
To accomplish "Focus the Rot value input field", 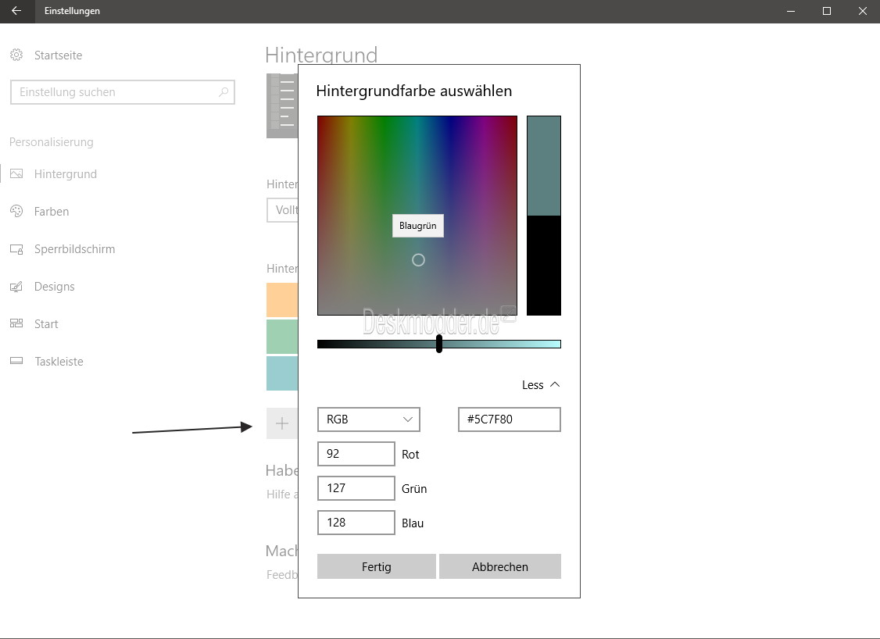I will point(356,454).
